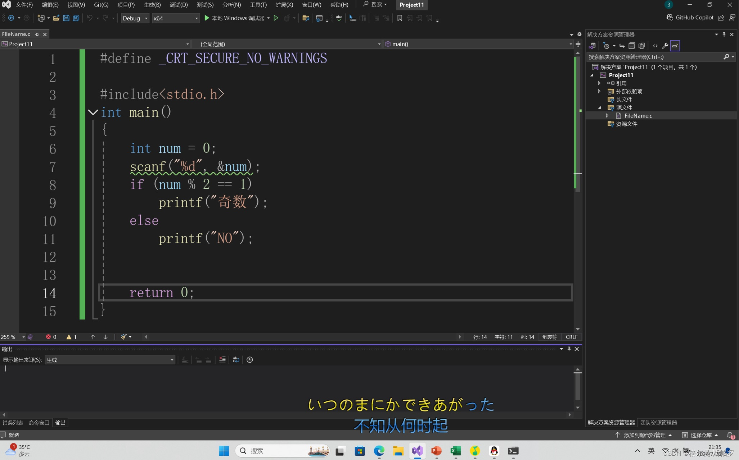The image size is (739, 460).
Task: Close the 输出 panel
Action: tap(577, 349)
